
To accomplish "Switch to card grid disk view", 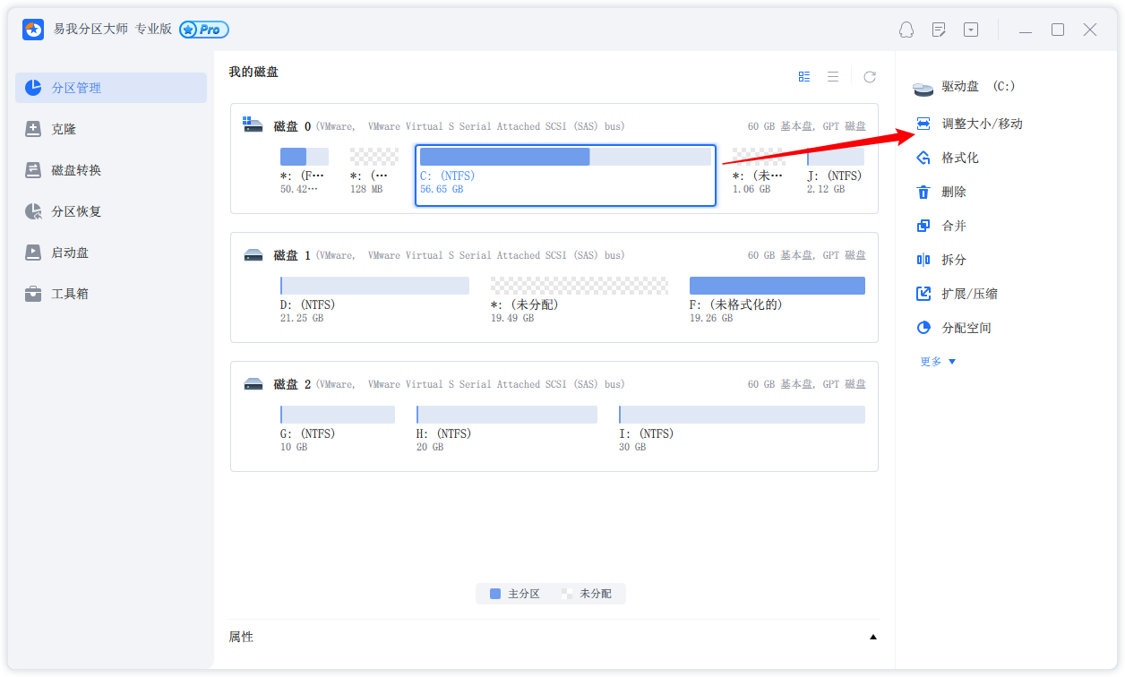I will coord(804,77).
